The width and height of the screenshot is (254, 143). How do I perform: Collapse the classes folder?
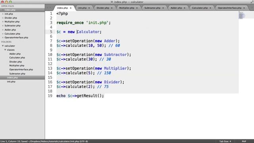tap(5, 50)
